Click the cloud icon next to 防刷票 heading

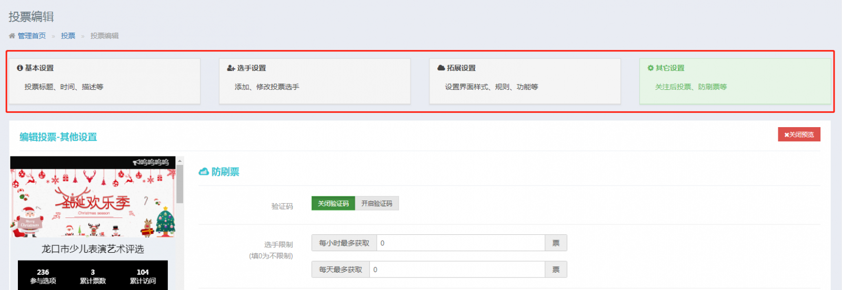point(204,172)
